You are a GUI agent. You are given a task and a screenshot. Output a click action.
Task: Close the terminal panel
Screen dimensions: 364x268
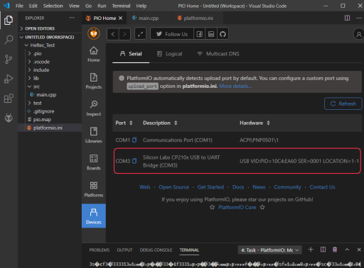tap(359, 250)
